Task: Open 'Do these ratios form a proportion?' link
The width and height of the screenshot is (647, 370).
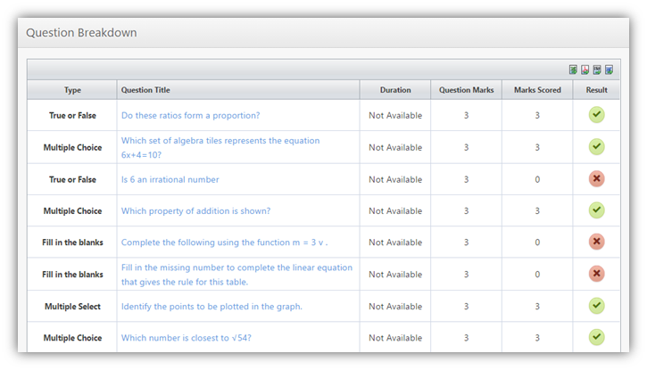Action: (190, 116)
